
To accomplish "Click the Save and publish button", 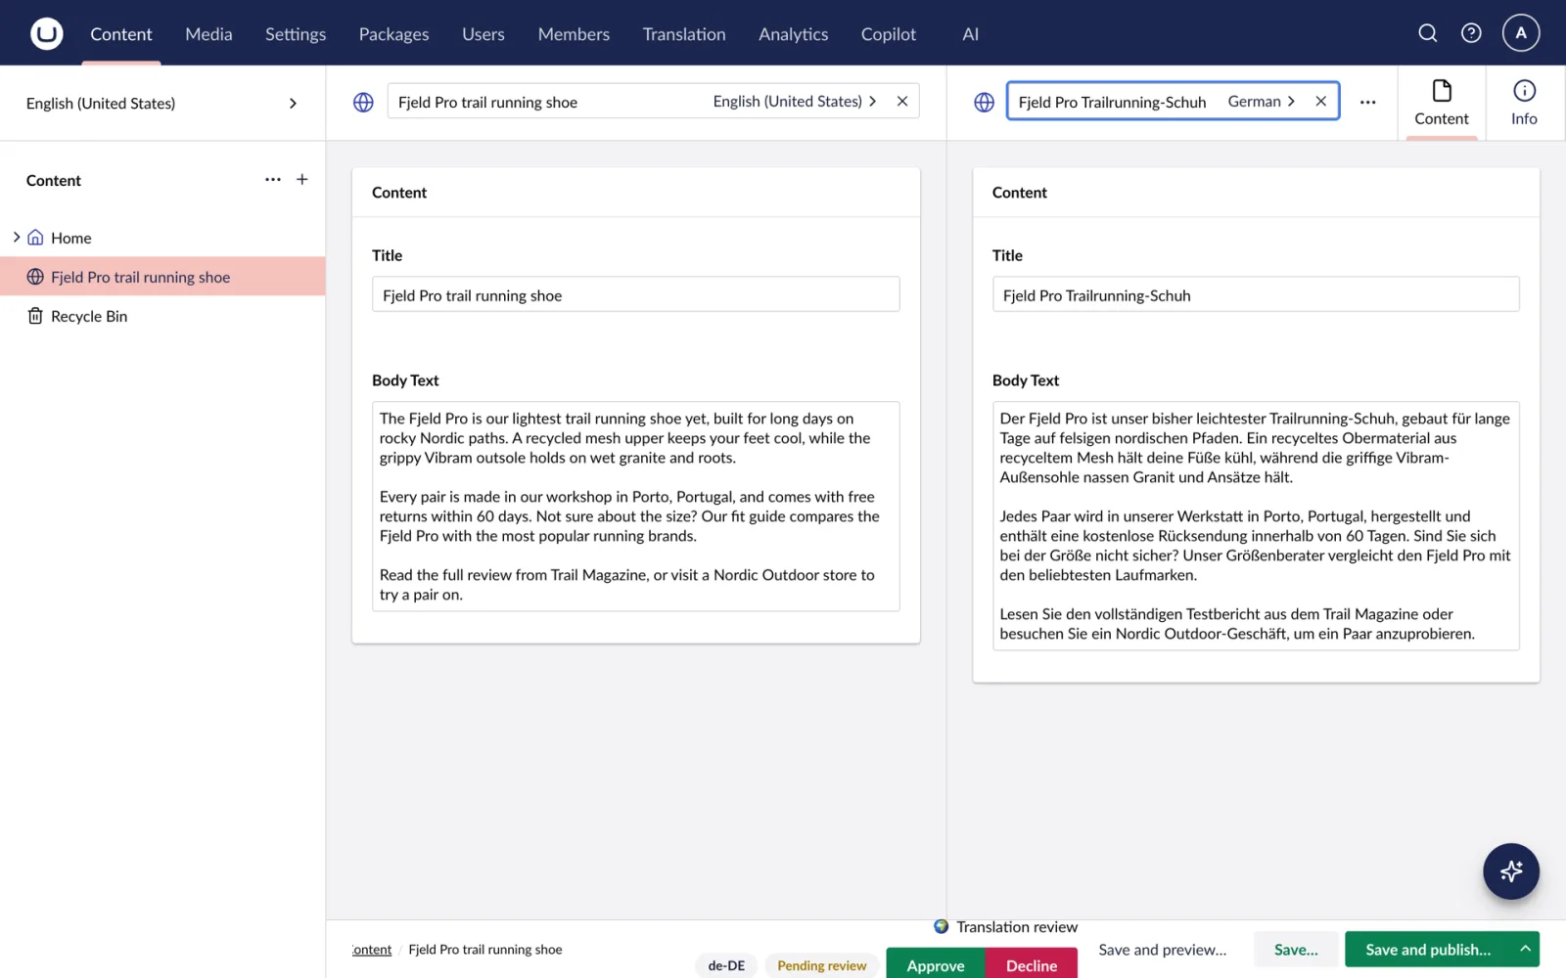I will tap(1428, 949).
